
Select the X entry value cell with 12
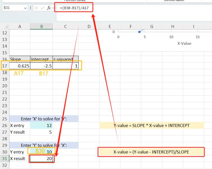click(42, 126)
